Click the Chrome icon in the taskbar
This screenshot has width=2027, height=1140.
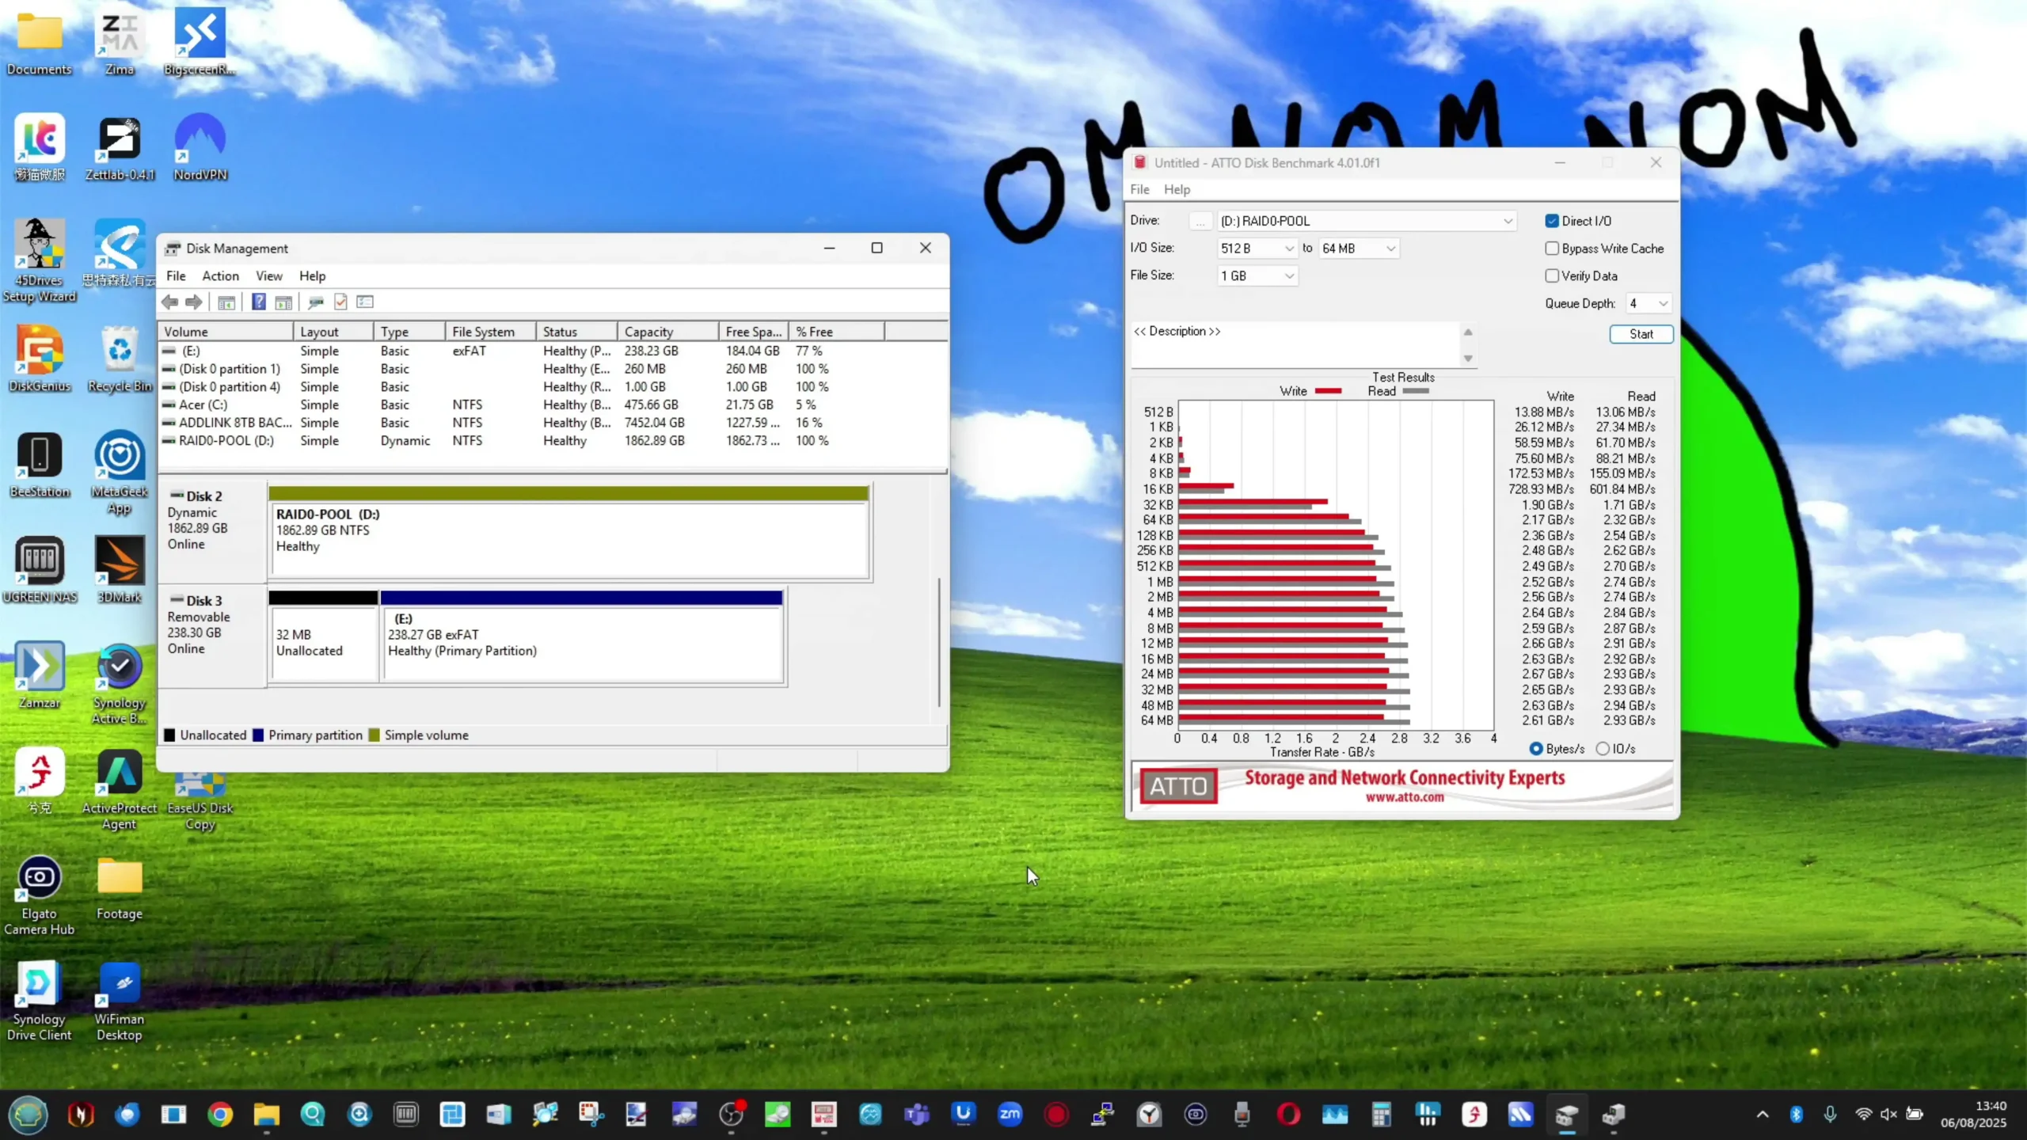coord(220,1115)
